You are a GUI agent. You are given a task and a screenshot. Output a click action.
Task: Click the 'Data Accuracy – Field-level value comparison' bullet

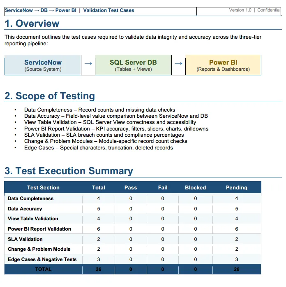(x=116, y=116)
